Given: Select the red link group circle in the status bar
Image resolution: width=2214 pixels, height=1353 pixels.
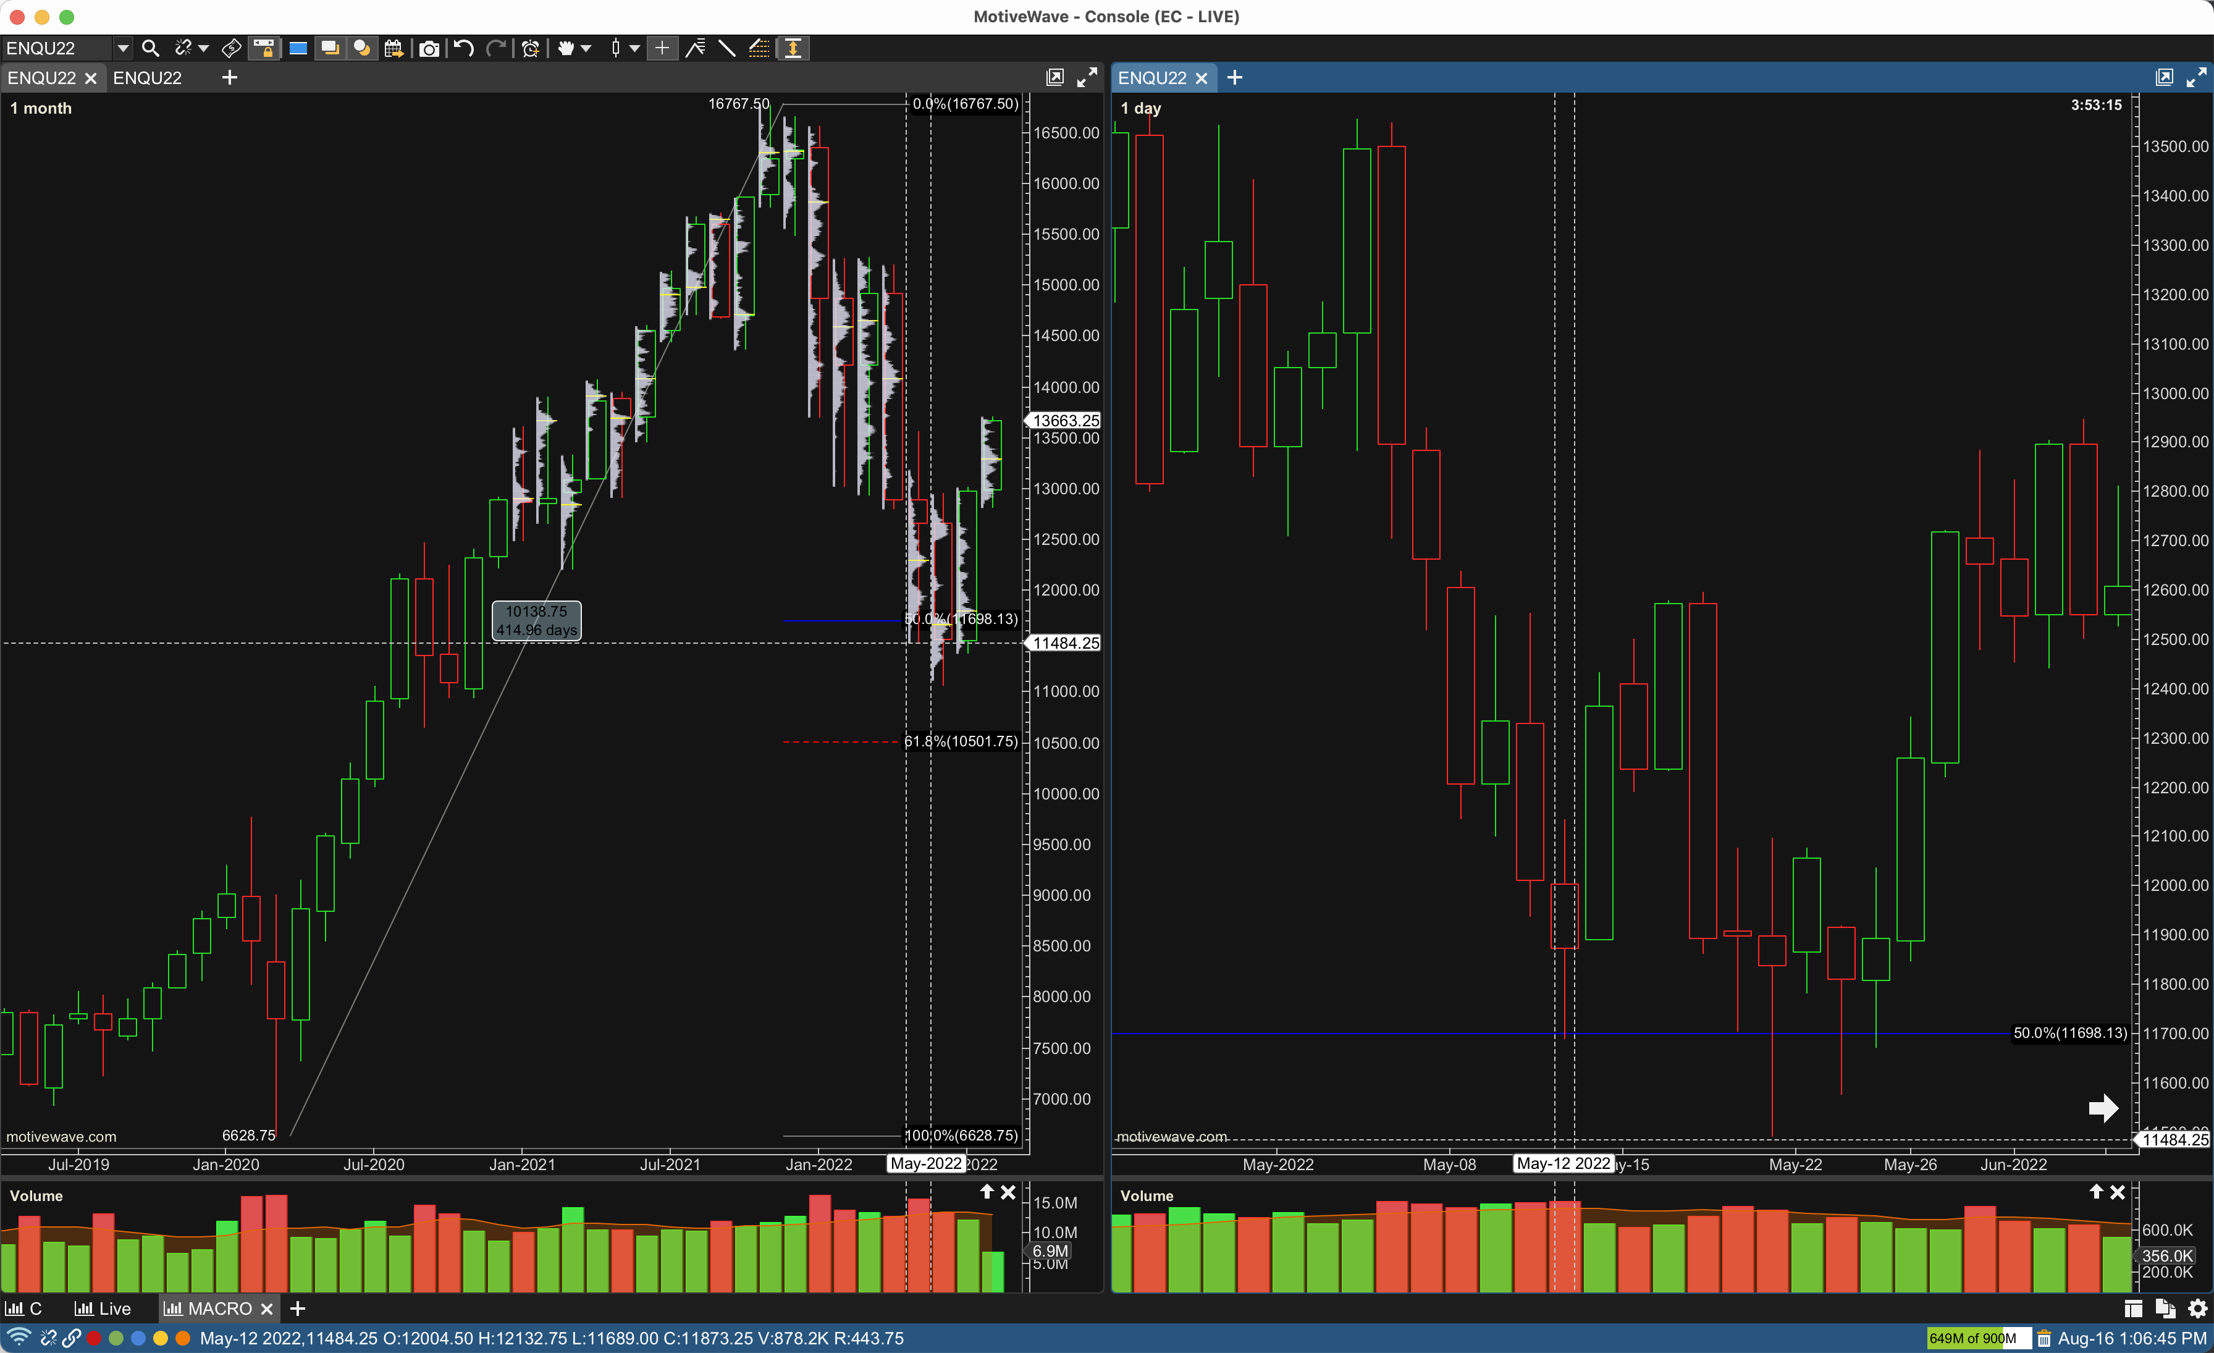Looking at the screenshot, I should [93, 1339].
